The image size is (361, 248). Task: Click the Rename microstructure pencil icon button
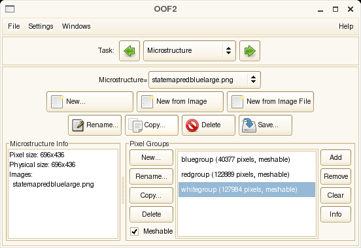95,125
